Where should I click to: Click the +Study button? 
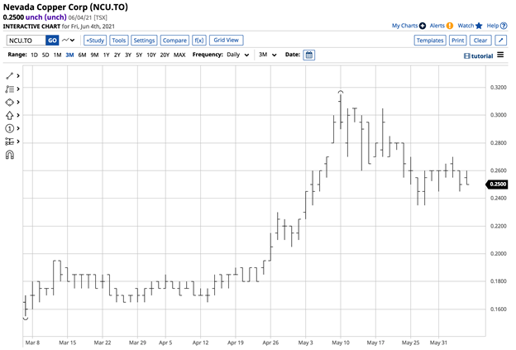coord(94,40)
